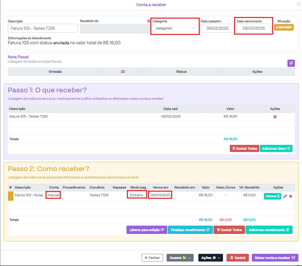Click the Efetivar button with dollar sign
Screen dimensions: 302x266
coord(272,196)
